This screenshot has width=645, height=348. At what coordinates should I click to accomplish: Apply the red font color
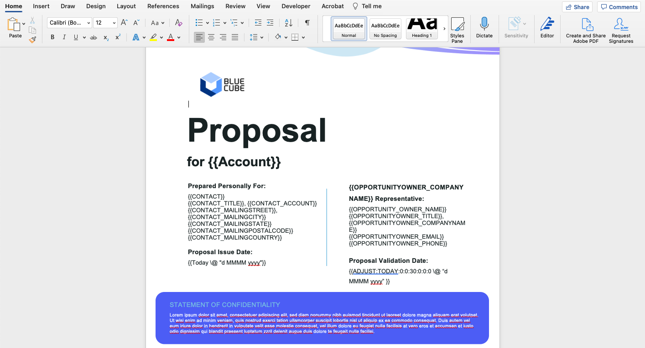tap(171, 37)
